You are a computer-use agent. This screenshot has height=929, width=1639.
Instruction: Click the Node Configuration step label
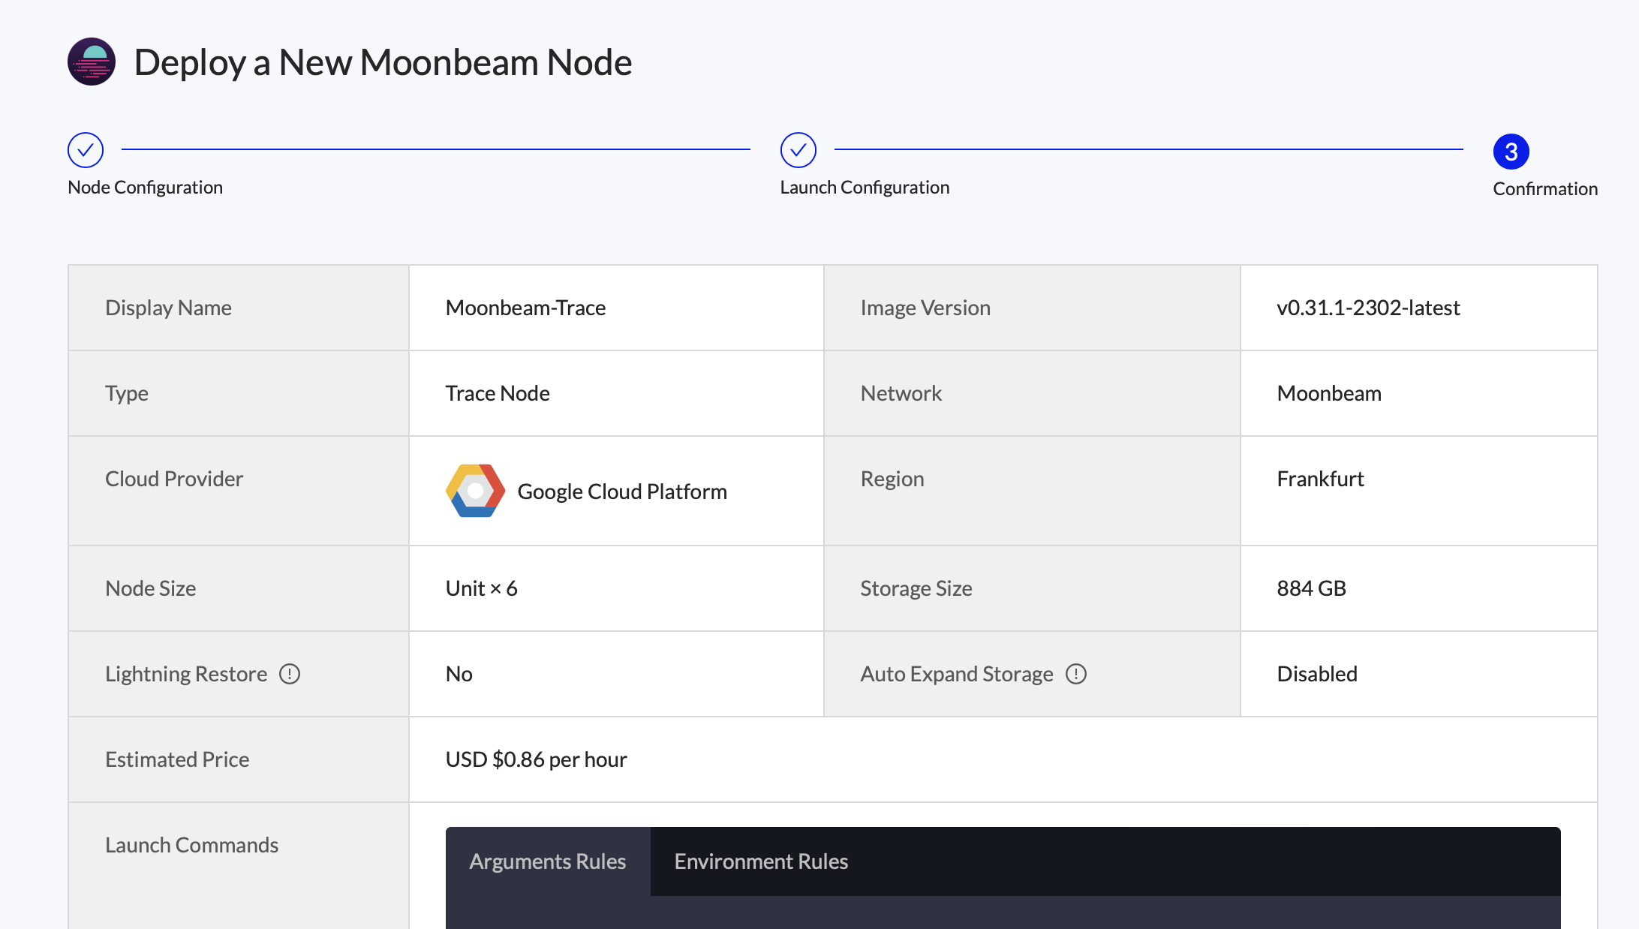pyautogui.click(x=145, y=187)
